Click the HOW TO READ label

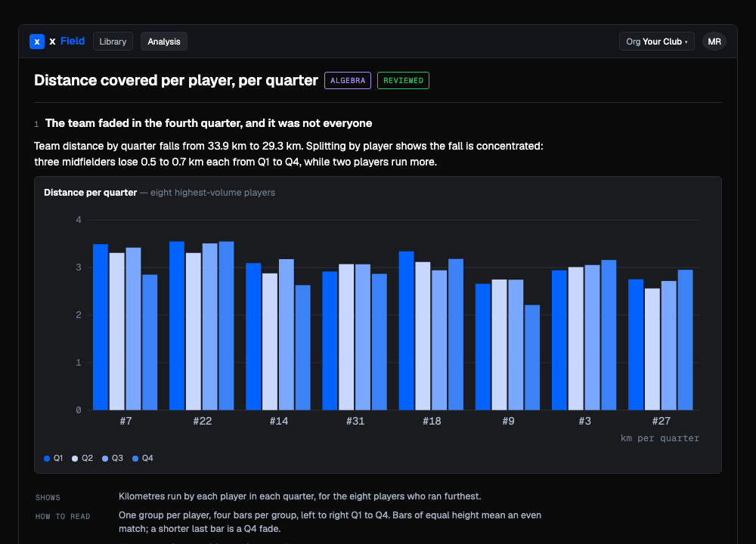(x=63, y=517)
